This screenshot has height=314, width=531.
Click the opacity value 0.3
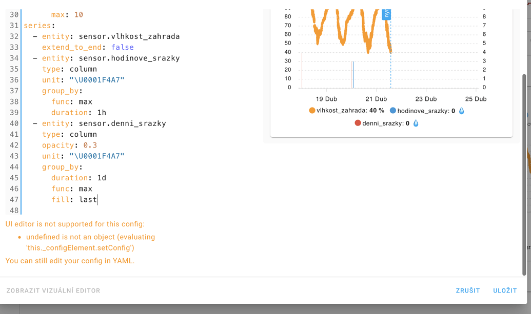90,145
